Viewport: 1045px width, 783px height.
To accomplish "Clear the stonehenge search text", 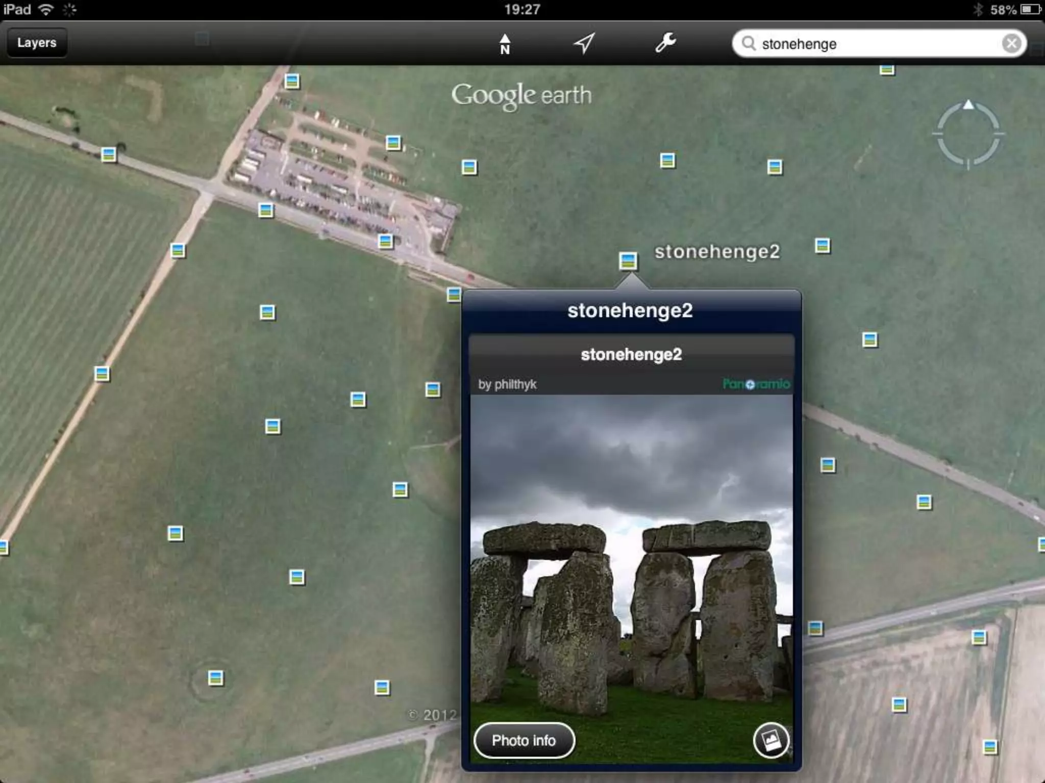I will tap(1011, 43).
